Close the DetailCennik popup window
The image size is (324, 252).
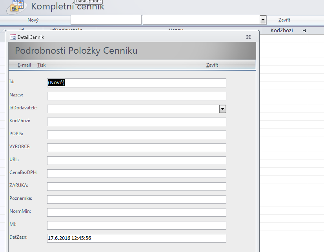248,37
